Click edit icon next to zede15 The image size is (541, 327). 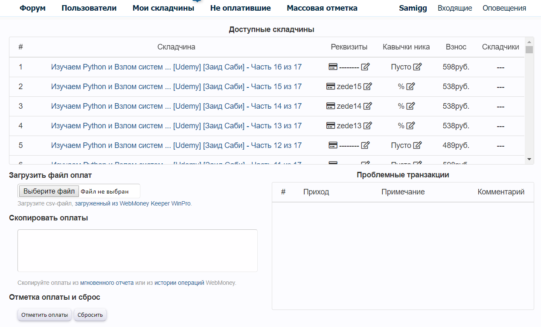tap(368, 87)
